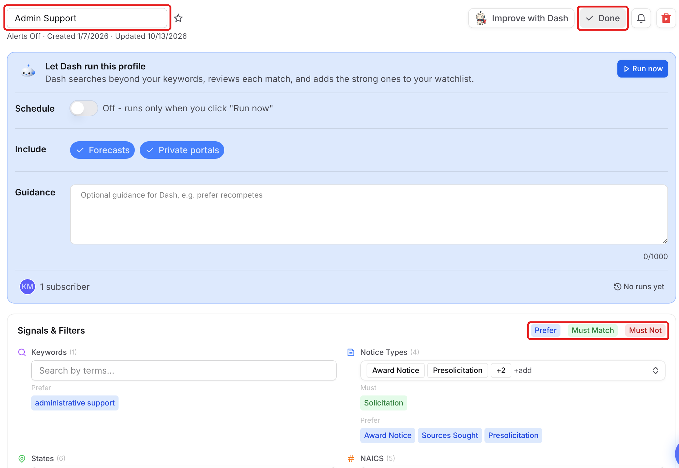Delete profile with red trash icon
Image resolution: width=679 pixels, height=468 pixels.
pos(666,18)
